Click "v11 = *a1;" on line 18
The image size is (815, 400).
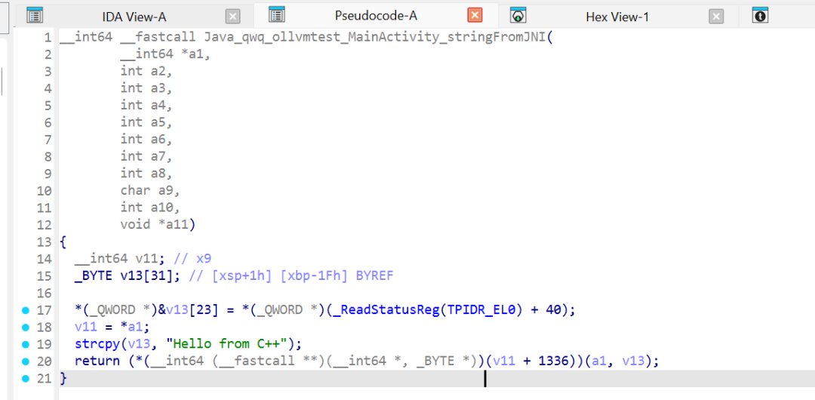112,328
